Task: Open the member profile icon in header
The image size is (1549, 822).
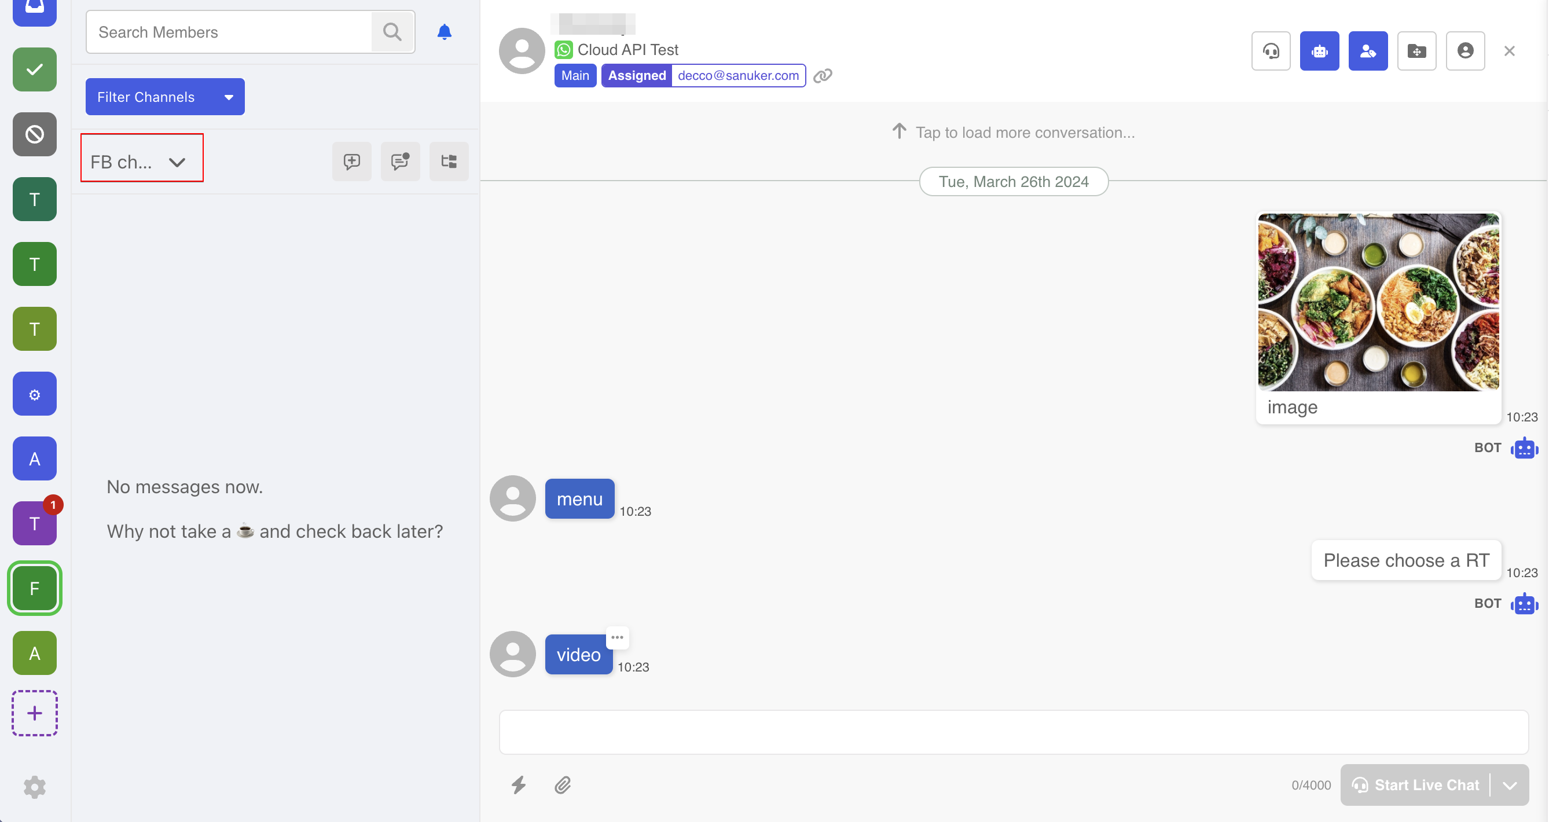Action: click(x=1465, y=51)
